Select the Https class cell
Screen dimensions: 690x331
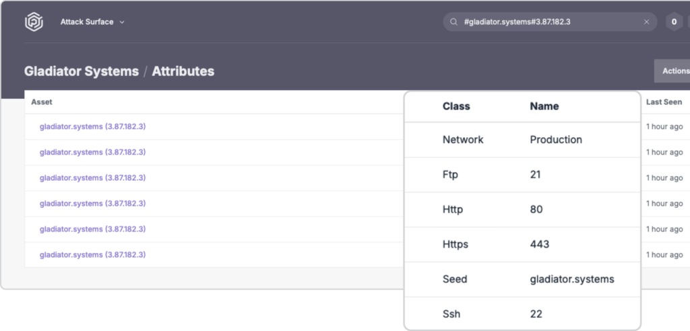point(455,244)
